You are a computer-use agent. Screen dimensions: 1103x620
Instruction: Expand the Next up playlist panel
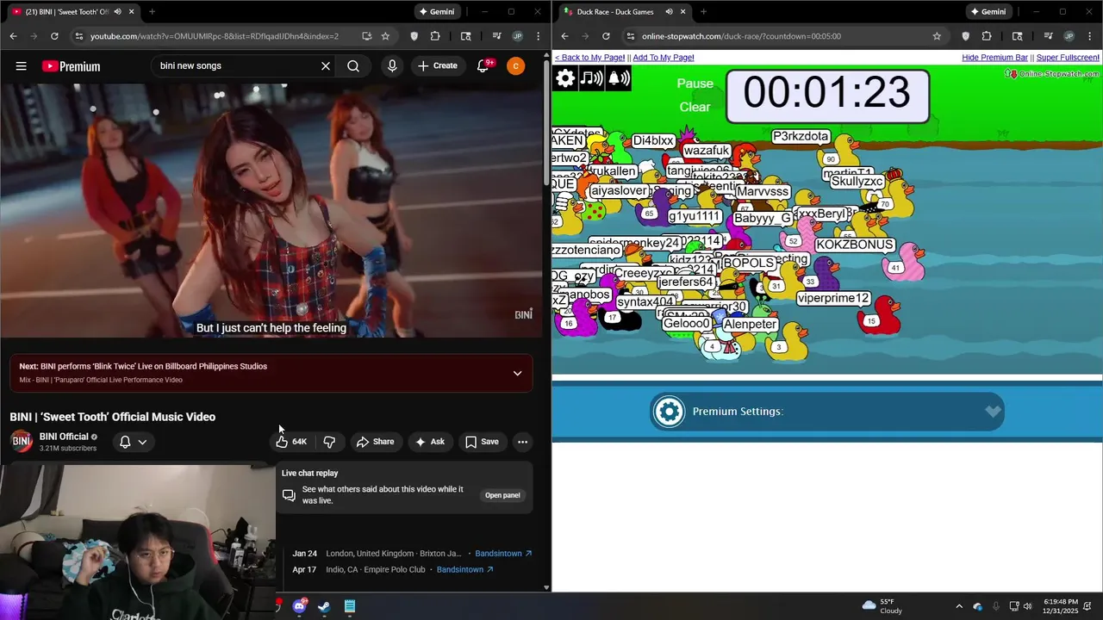pos(517,373)
